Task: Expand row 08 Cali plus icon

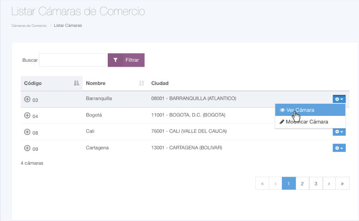Action: coord(27,132)
